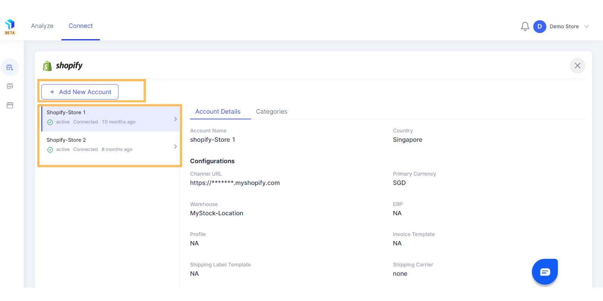Click the '8 months ago' text
Viewport: 603px width, 301px height.
(x=117, y=149)
